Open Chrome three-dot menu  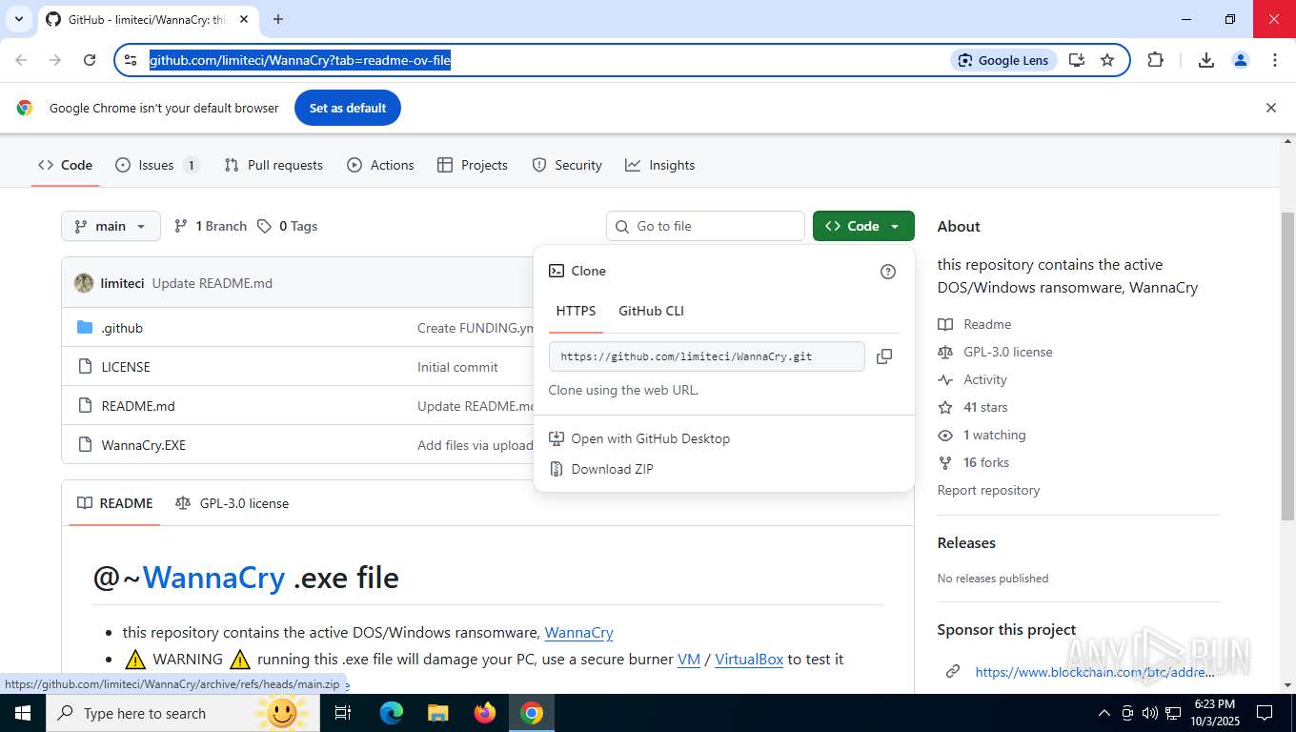1275,60
